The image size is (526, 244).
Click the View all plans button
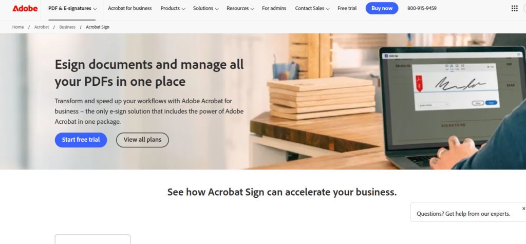click(x=142, y=140)
